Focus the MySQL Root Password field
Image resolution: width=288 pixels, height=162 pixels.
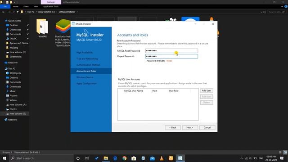171,51
